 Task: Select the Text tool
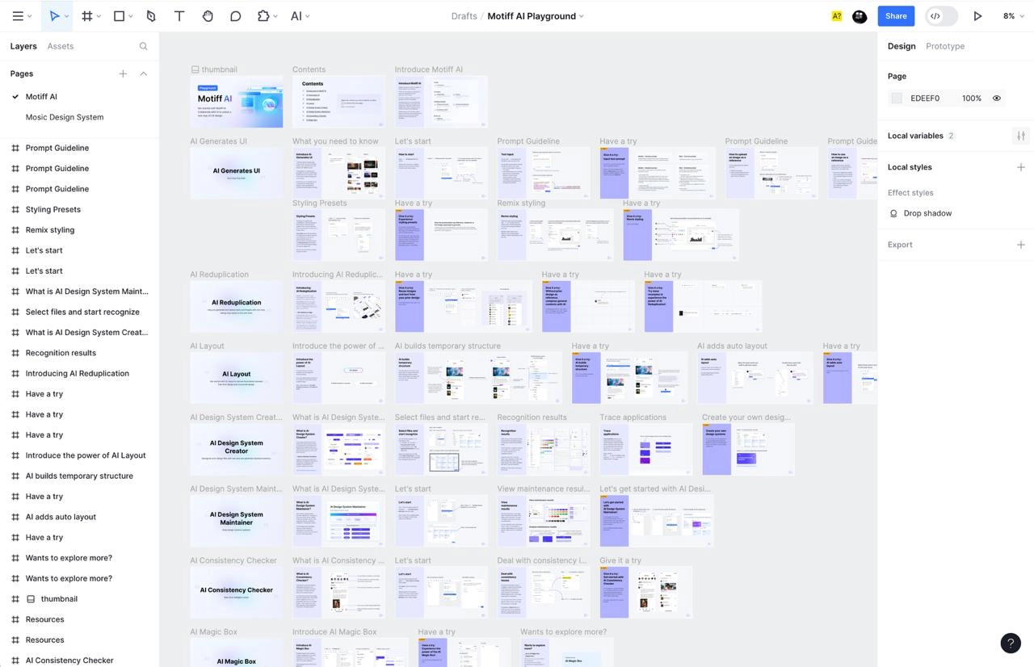tap(179, 16)
